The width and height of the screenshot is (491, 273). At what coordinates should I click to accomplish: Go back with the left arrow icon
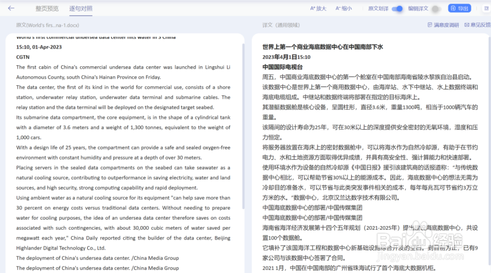(11, 8)
